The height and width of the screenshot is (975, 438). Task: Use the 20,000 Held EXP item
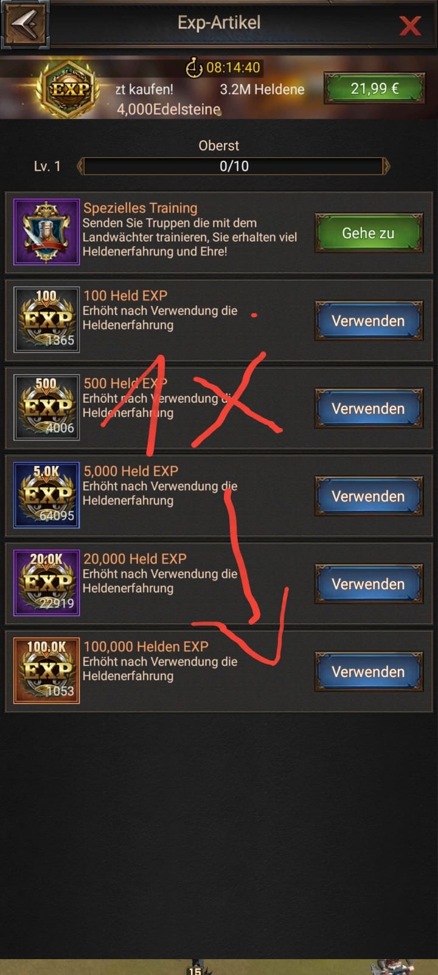pyautogui.click(x=368, y=584)
